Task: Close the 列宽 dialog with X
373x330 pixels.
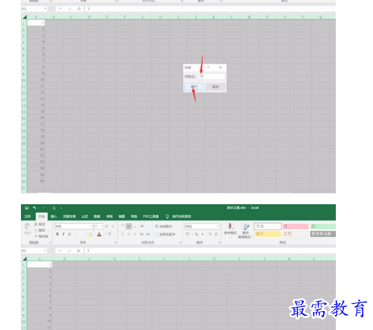Action: pos(220,68)
